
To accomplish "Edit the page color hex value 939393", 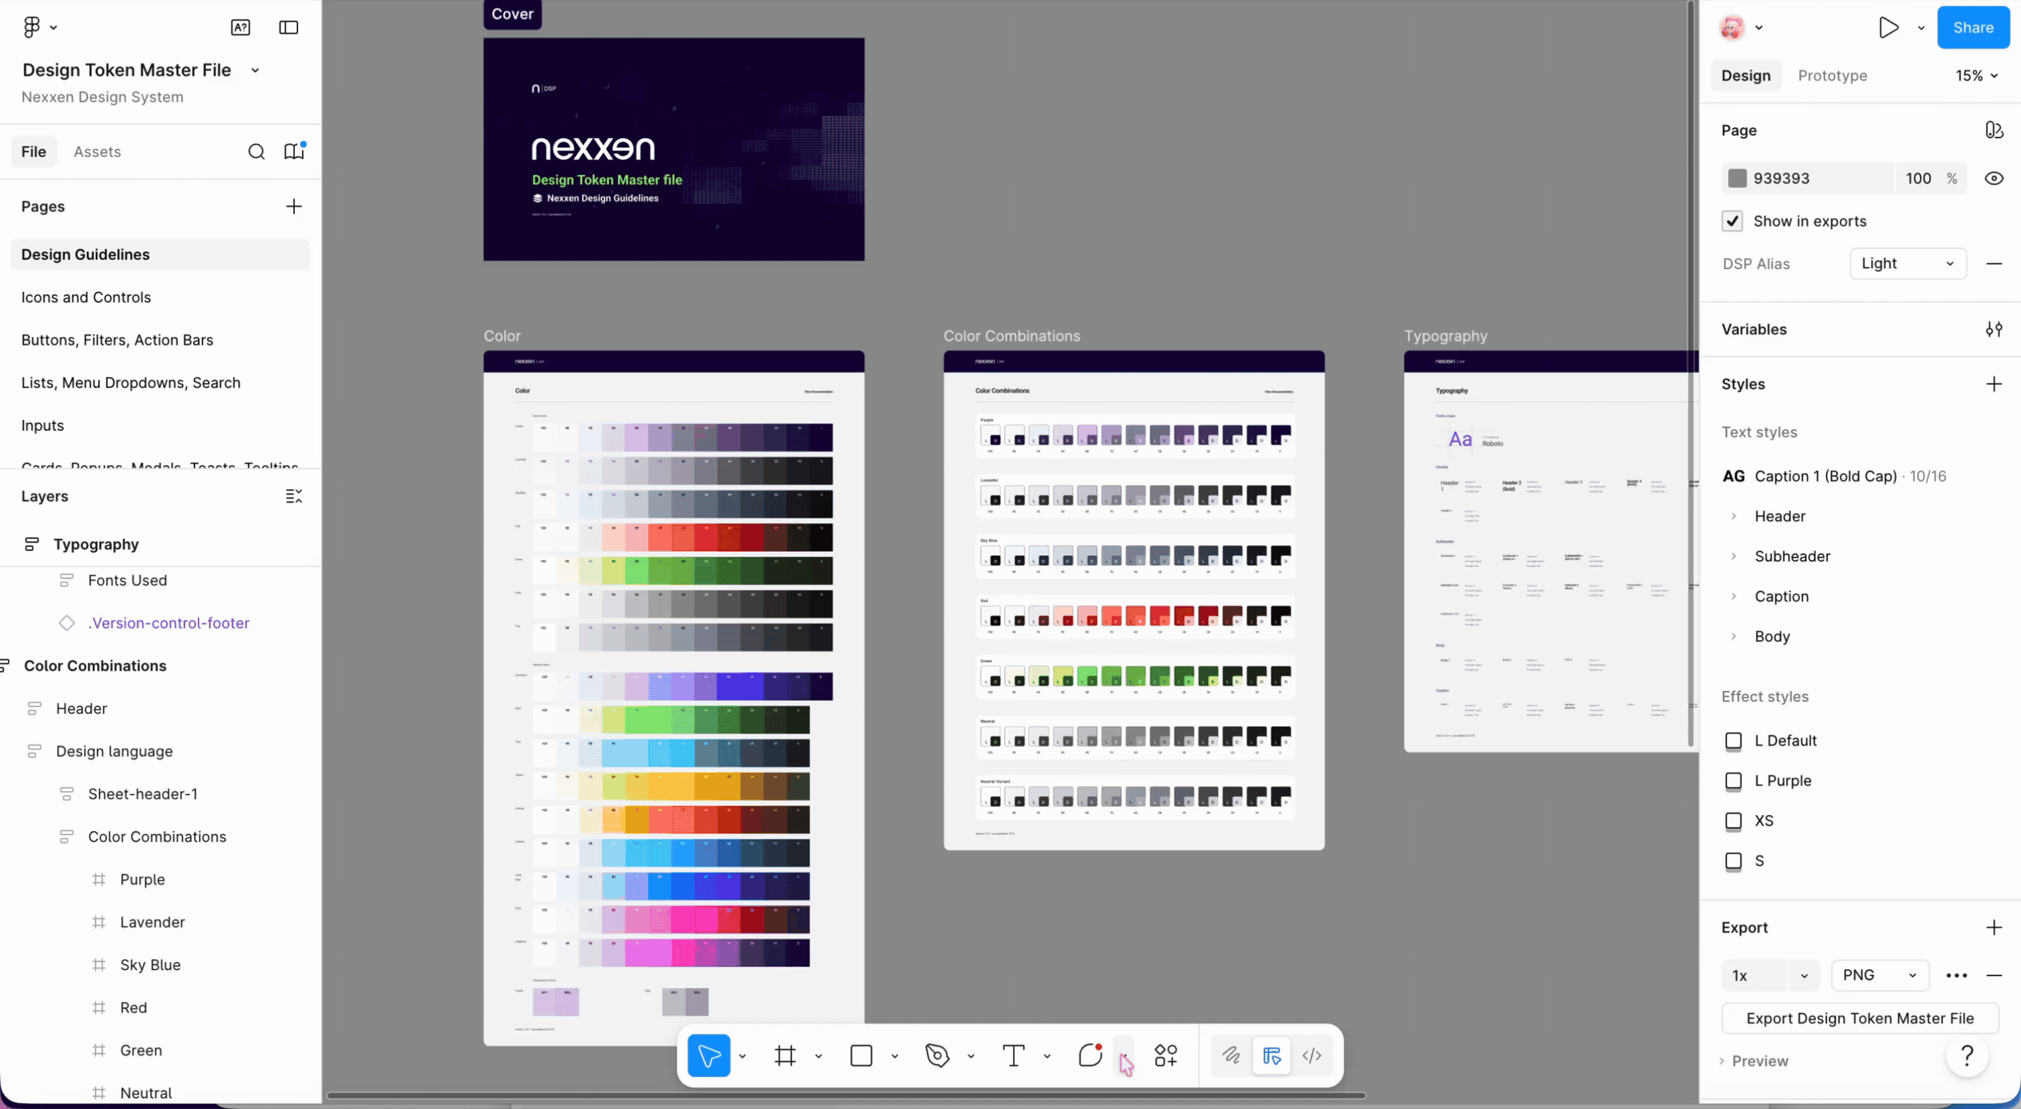I will tap(1781, 179).
